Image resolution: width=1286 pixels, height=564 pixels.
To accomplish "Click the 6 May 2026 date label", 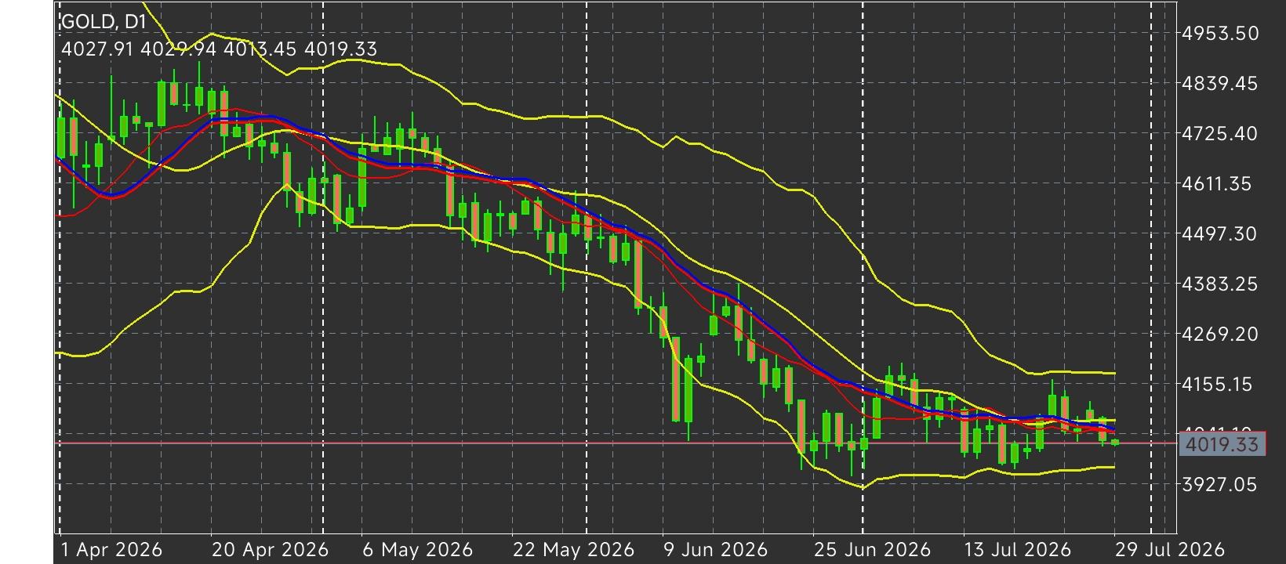I will point(417,550).
